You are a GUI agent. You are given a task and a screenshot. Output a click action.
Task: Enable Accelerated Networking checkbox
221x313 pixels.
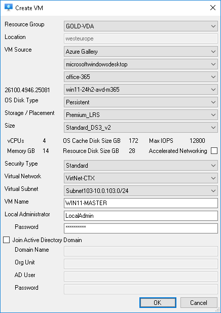(x=214, y=151)
